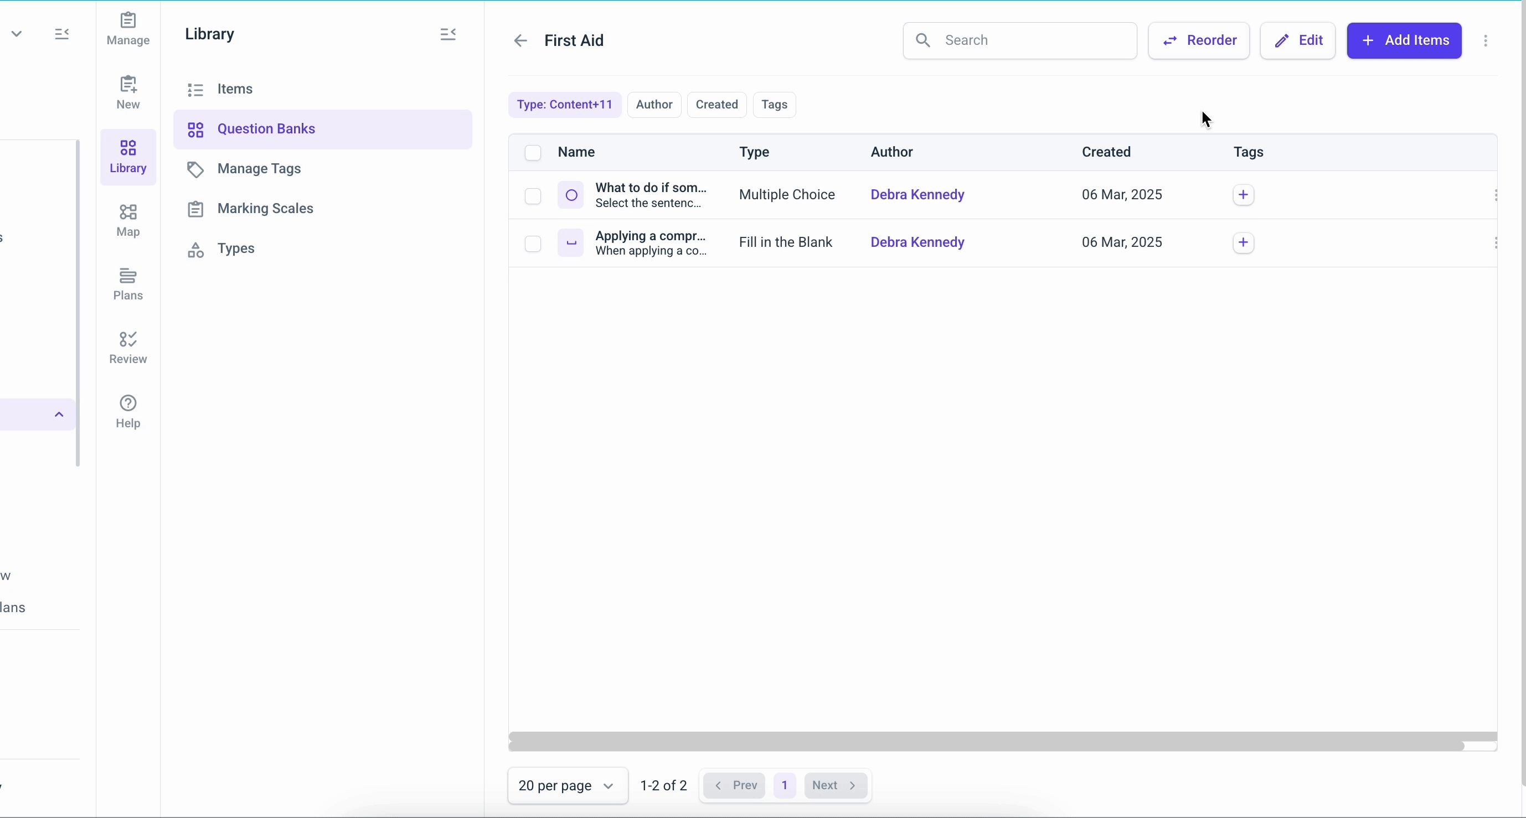The image size is (1526, 818).
Task: Open the Map sidebar icon
Action: 128,220
